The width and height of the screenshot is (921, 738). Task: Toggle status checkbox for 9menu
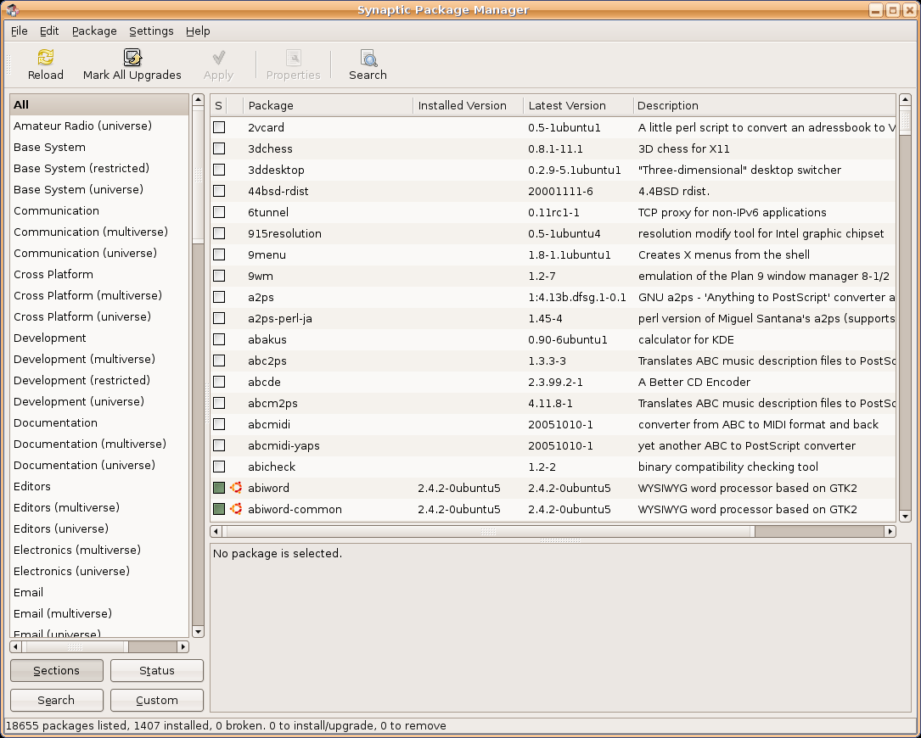tap(219, 254)
